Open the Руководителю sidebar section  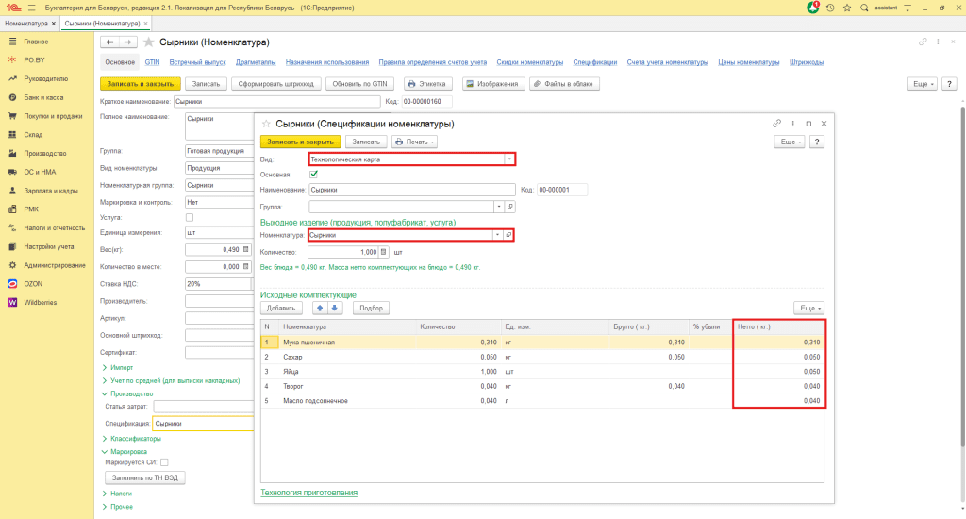click(45, 79)
